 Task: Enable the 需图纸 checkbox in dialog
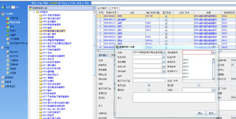(x=199, y=85)
